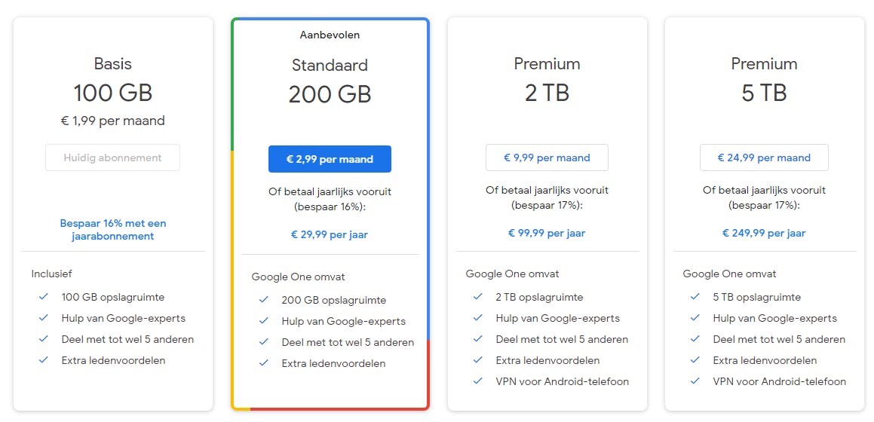Click the Premium 5 TB plan heading
874x422 pixels.
coord(764,80)
